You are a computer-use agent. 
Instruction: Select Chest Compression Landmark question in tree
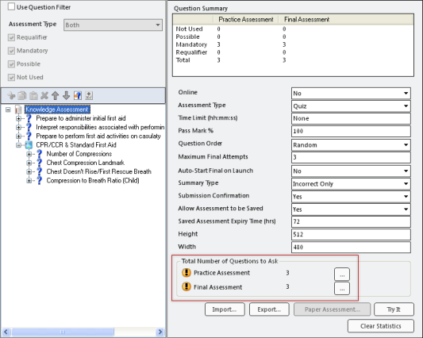pyautogui.click(x=85, y=163)
